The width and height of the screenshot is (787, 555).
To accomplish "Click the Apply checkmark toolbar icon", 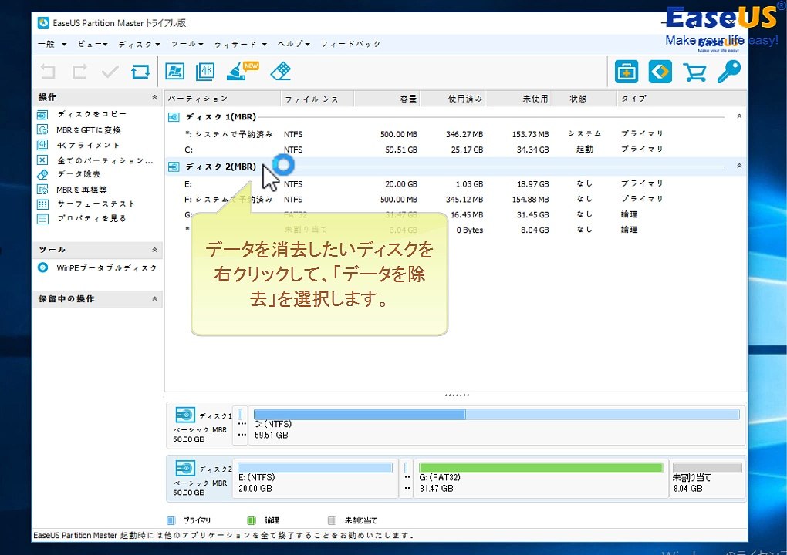I will pyautogui.click(x=110, y=72).
